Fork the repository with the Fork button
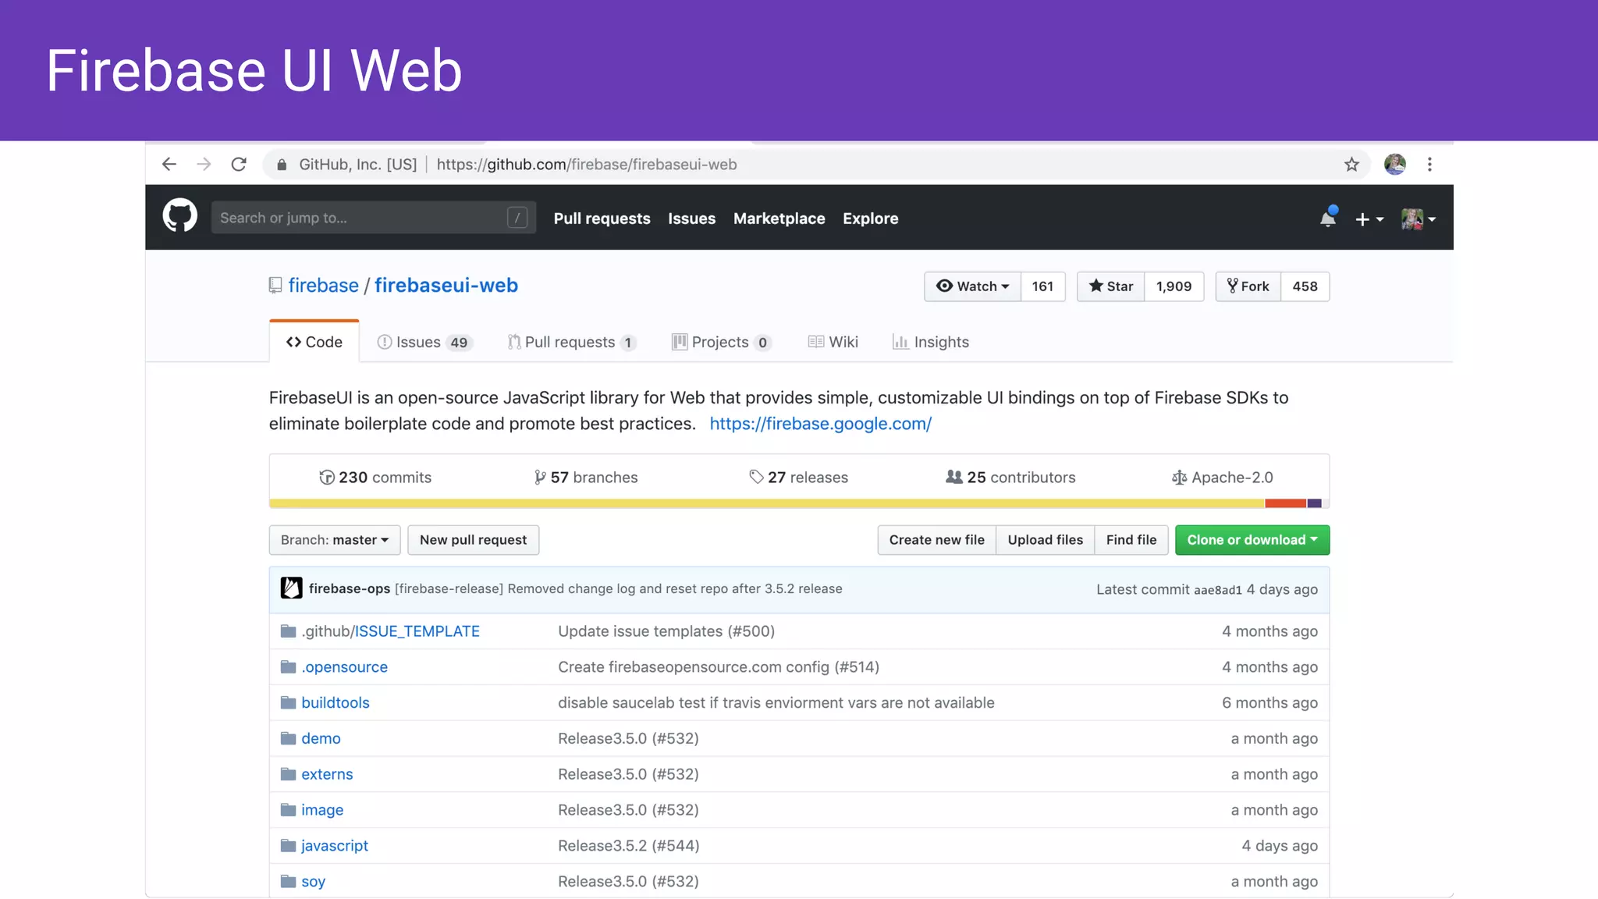The height and width of the screenshot is (899, 1598). coord(1248,286)
